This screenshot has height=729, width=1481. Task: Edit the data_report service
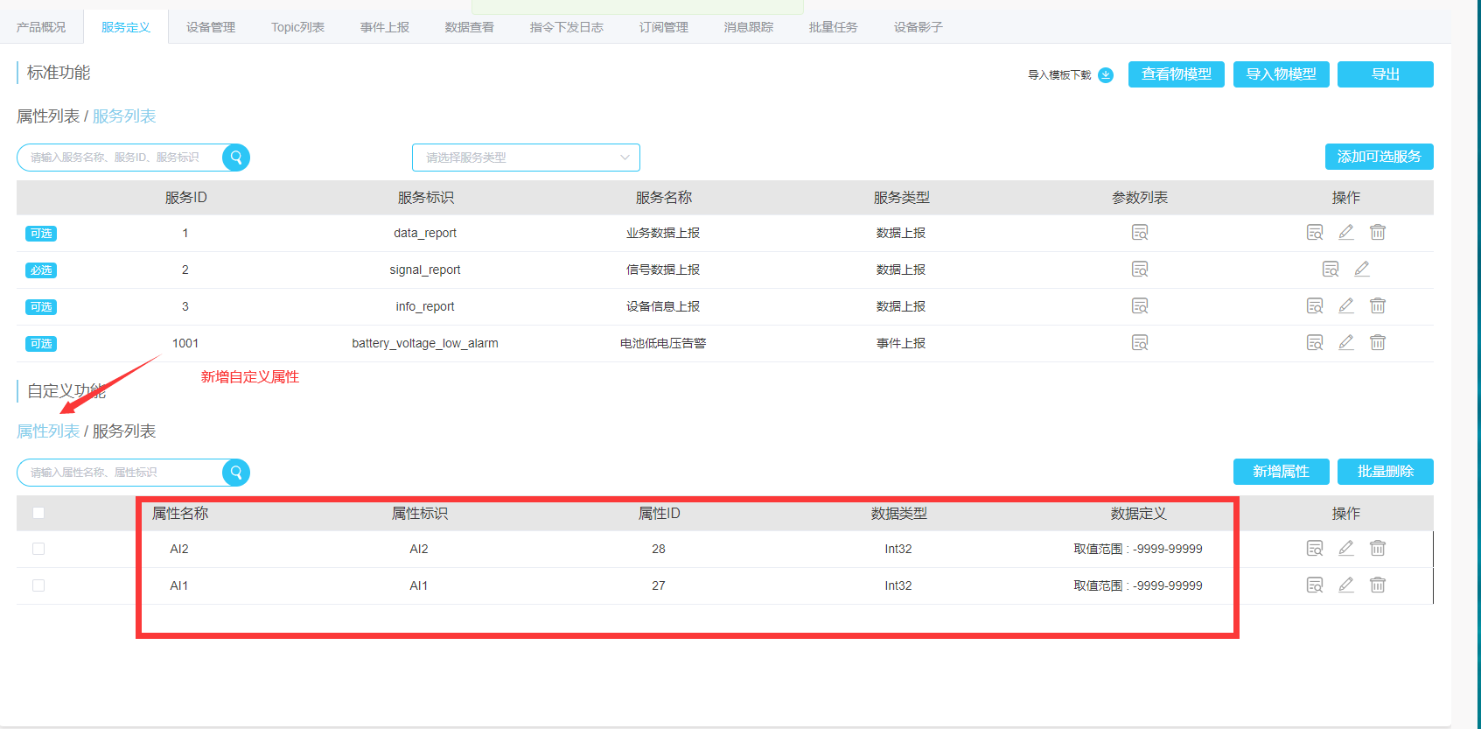[1346, 232]
